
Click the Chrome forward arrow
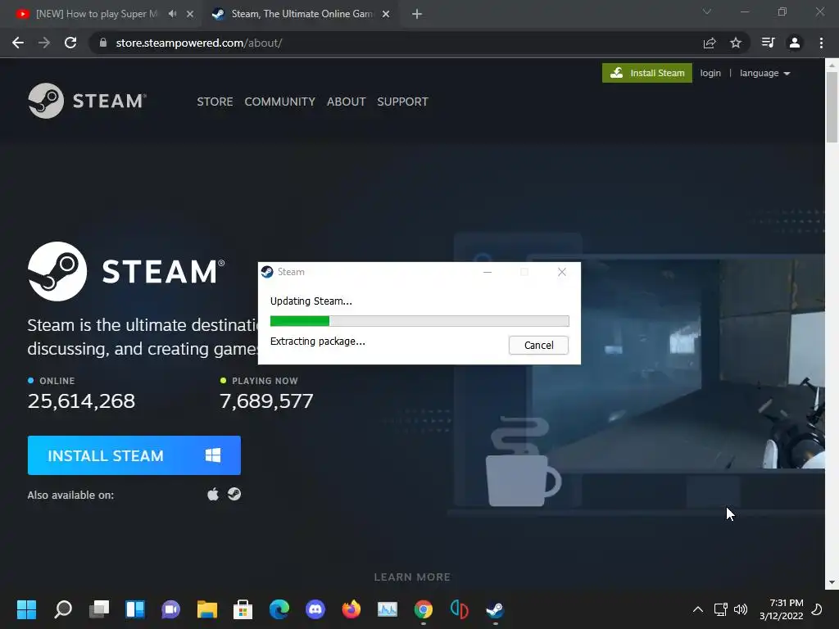click(x=44, y=43)
